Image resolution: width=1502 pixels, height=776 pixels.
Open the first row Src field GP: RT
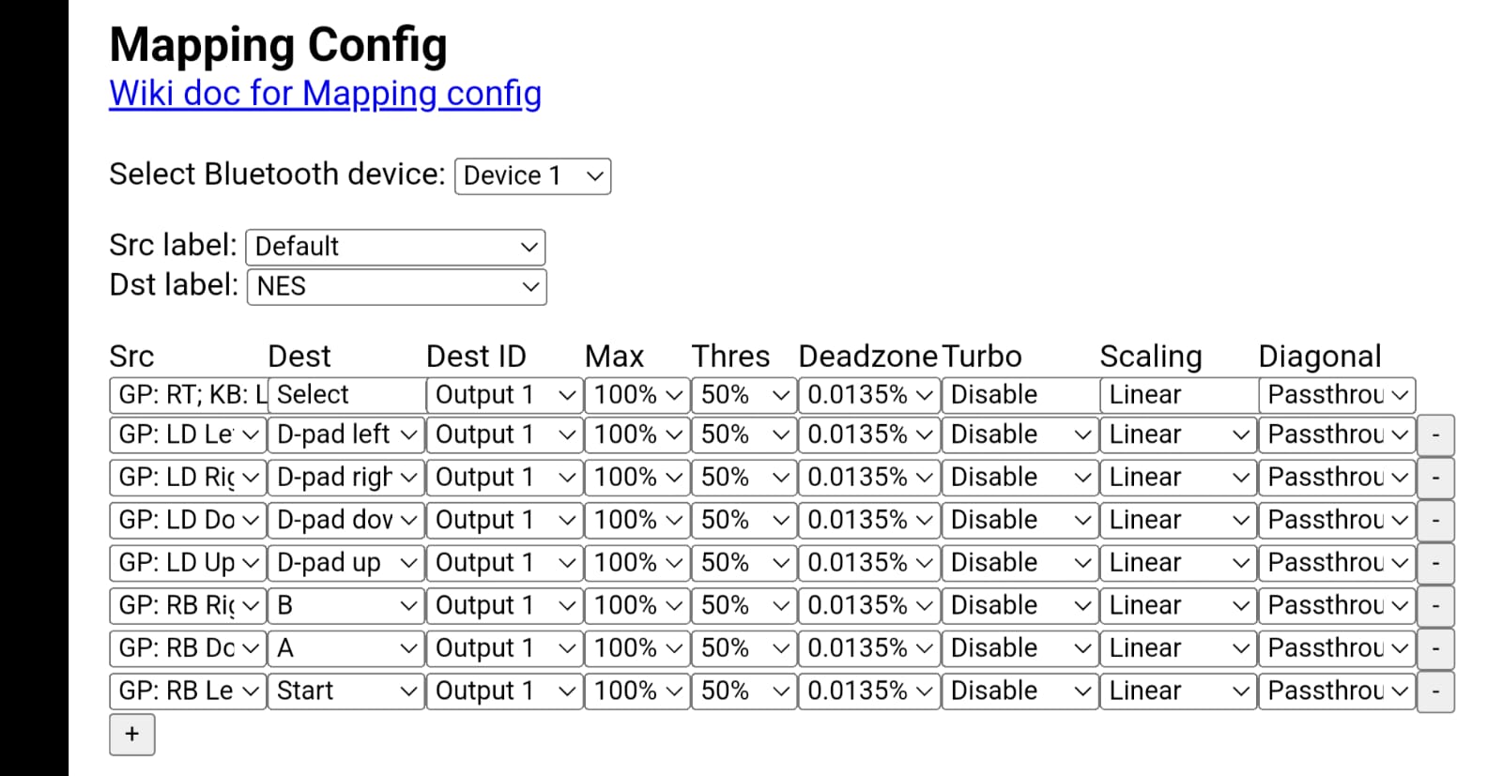[188, 395]
